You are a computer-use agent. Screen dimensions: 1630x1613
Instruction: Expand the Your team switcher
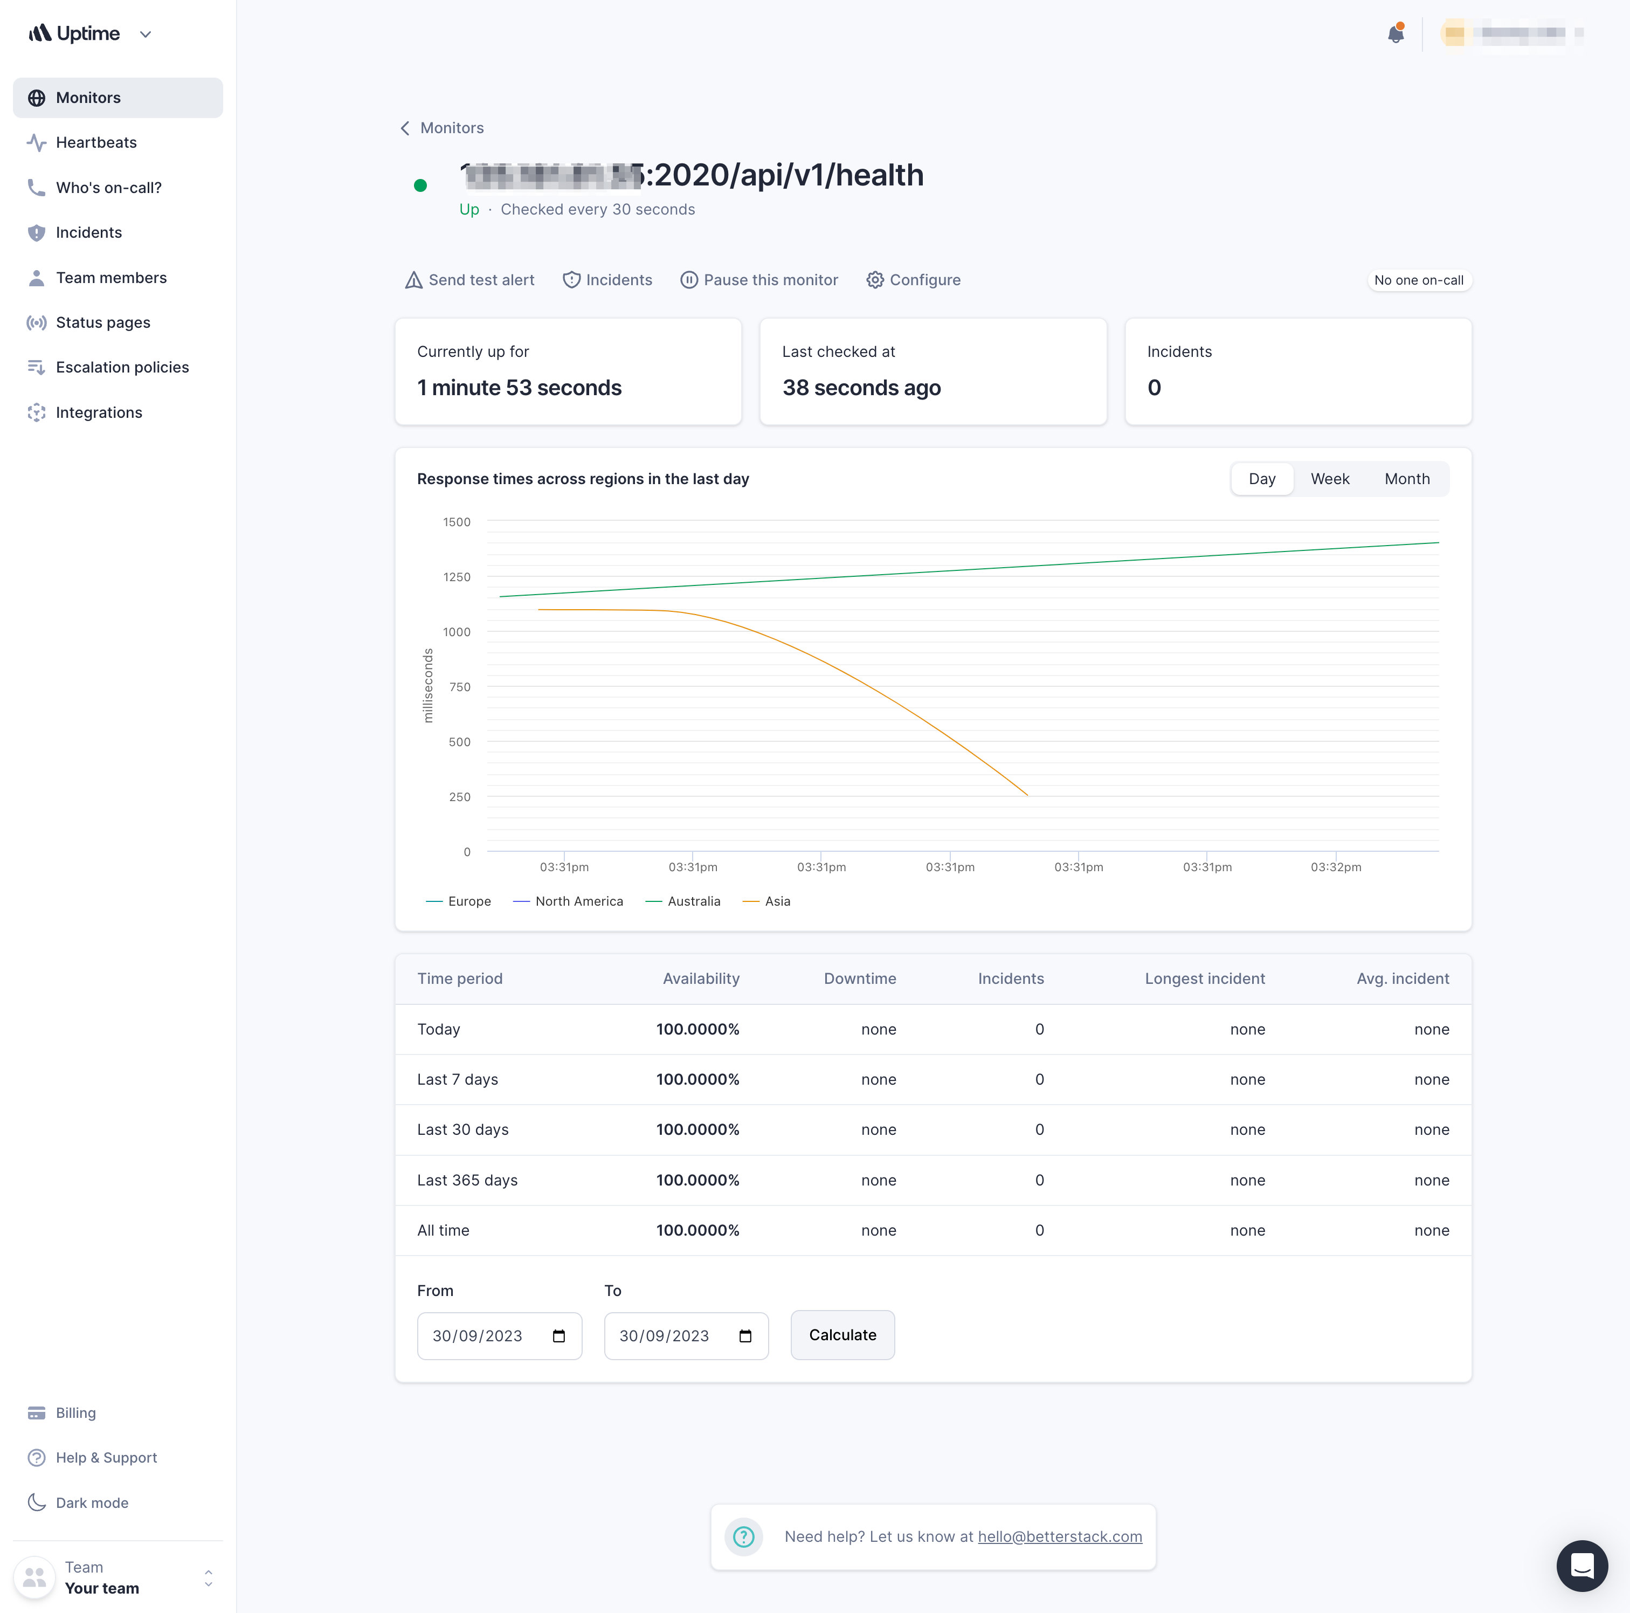click(x=208, y=1577)
